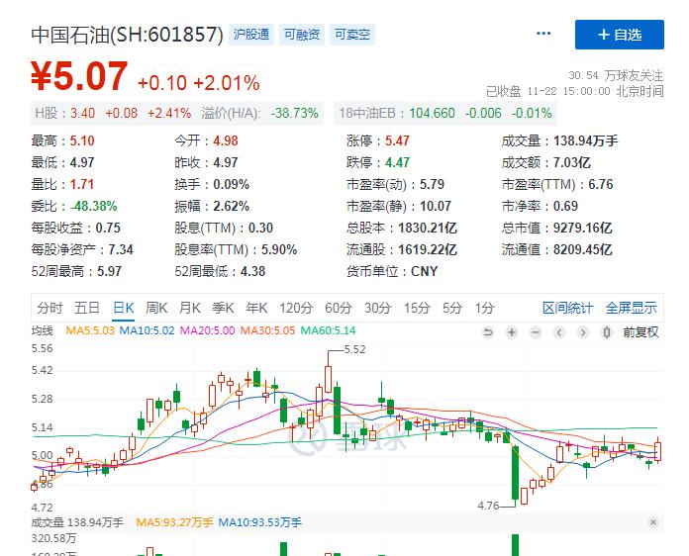Click the stock title 中国石油(SH:601857)
Viewport: 689px width, 556px height.
click(127, 35)
